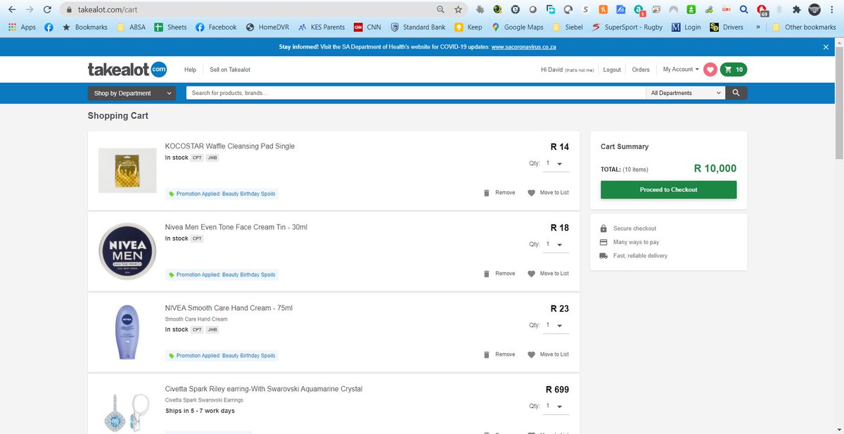Close the COVID-19 banner
844x434 pixels.
pos(826,47)
